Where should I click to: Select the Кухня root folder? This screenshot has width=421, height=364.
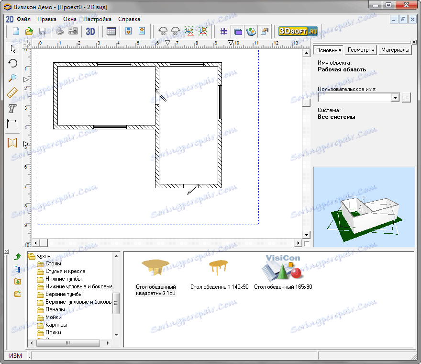43,256
